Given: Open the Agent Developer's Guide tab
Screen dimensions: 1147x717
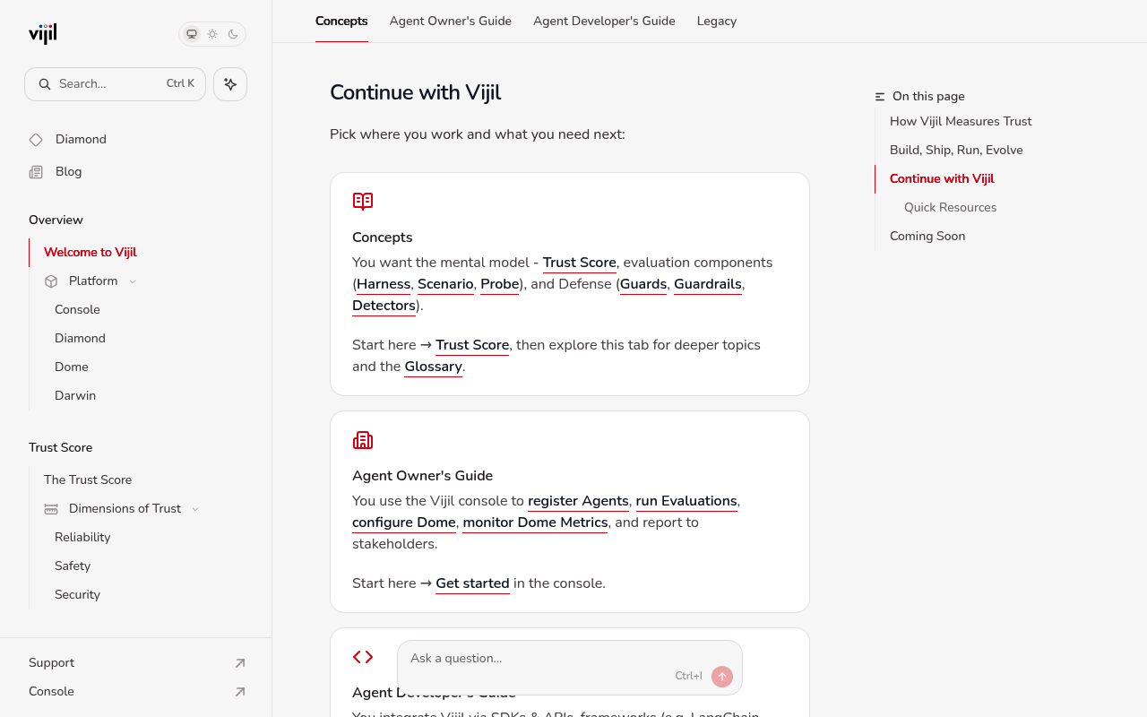Looking at the screenshot, I should click(x=604, y=21).
